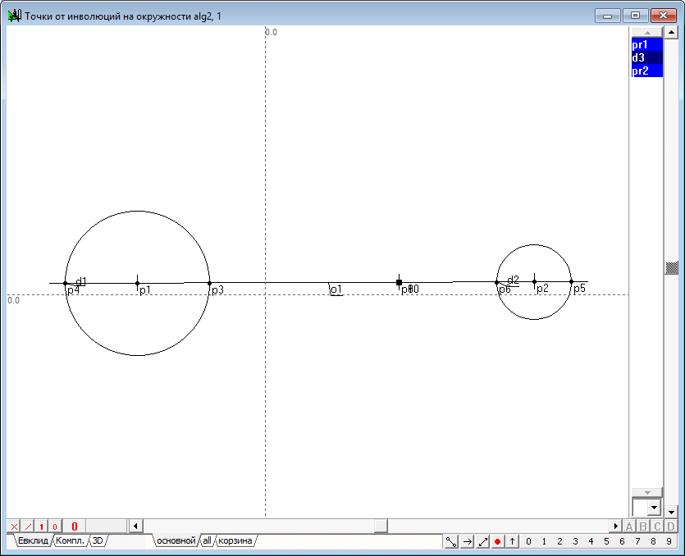Click the large bold red 0 button
685x556 pixels.
[x=75, y=526]
